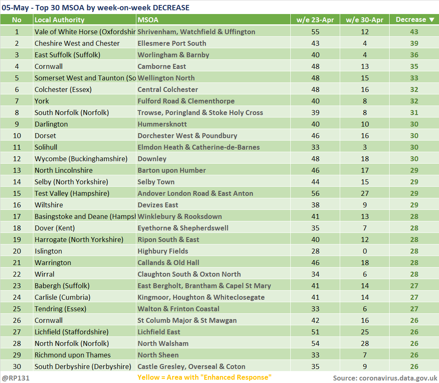Image resolution: width=439 pixels, height=383 pixels.
Task: Select cell 'Richmond upon Thames'
Action: tap(84, 355)
